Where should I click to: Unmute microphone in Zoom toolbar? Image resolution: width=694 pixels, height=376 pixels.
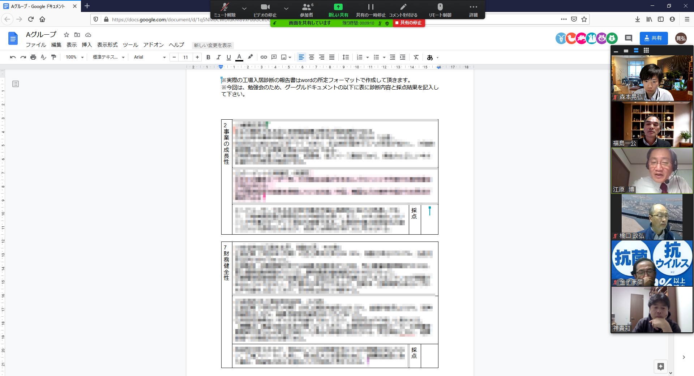pos(225,10)
